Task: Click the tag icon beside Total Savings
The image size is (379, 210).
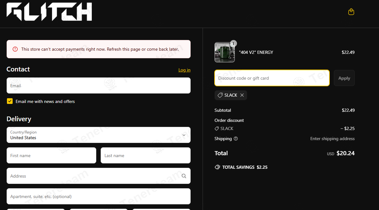Action: tap(217, 167)
